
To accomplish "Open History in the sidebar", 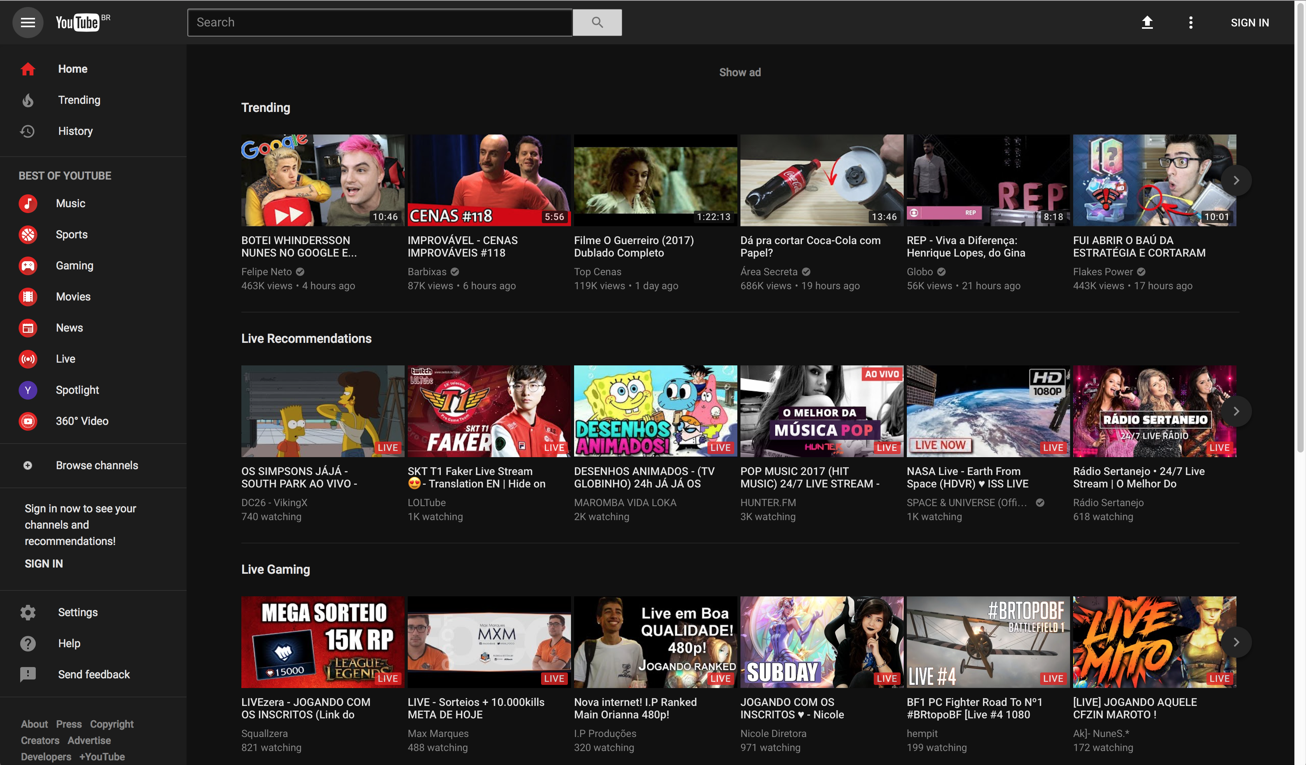I will [x=75, y=131].
